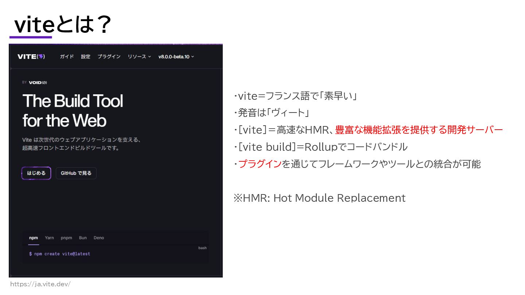Select the pnpm tab
The width and height of the screenshot is (525, 295).
(66, 238)
